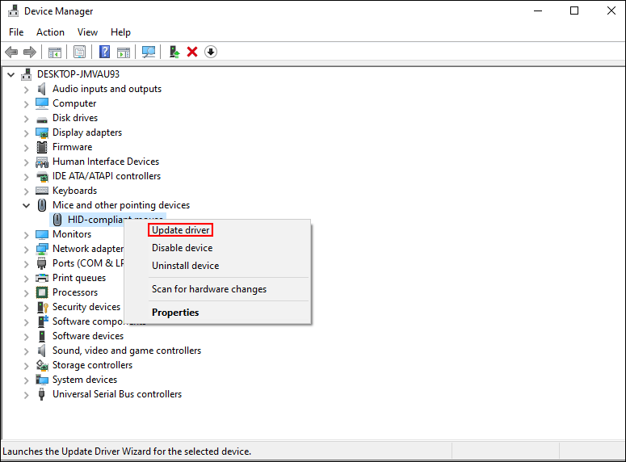Select the Ports (COM & LPT) tree item
The height and width of the screenshot is (462, 626).
coord(88,263)
